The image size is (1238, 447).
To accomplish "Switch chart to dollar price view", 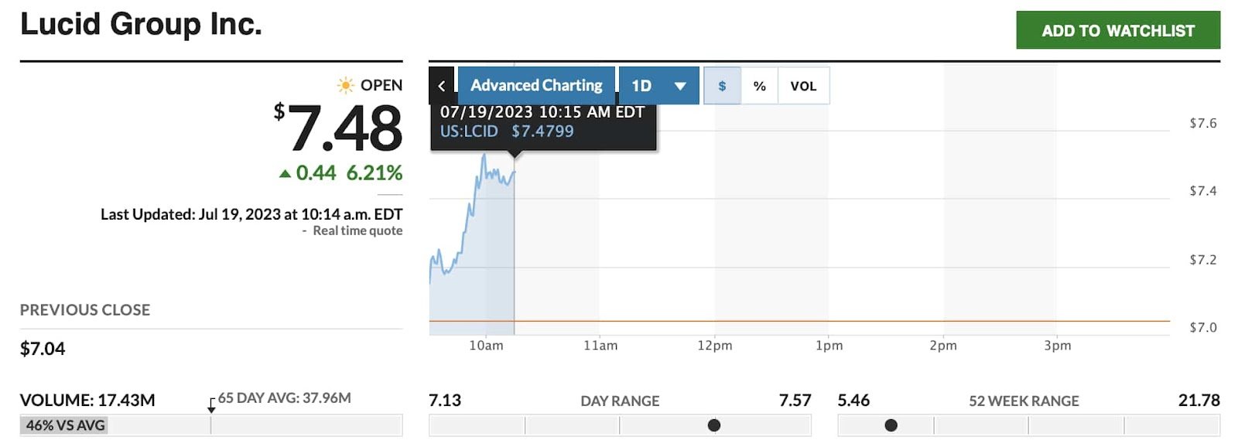I will (x=722, y=86).
